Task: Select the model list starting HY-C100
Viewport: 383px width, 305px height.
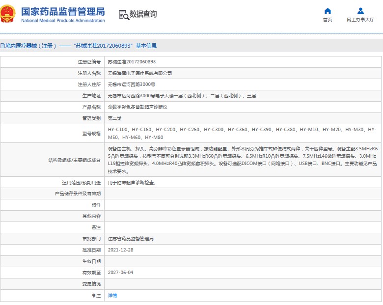Action: coord(242,134)
